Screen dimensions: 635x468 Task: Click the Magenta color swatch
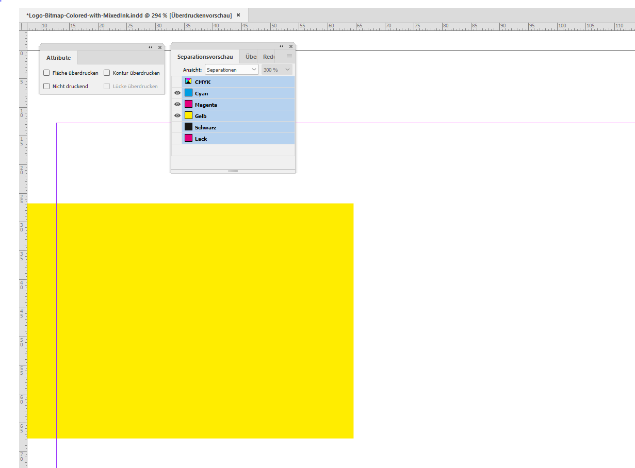coord(189,105)
